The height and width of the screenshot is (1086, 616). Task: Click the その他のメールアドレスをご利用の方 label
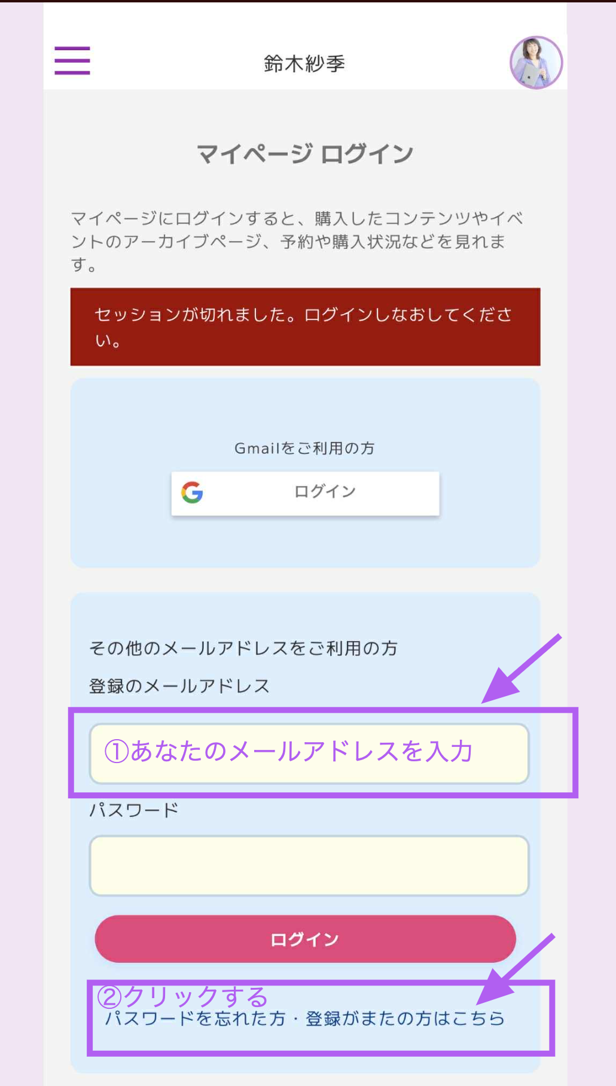(243, 648)
